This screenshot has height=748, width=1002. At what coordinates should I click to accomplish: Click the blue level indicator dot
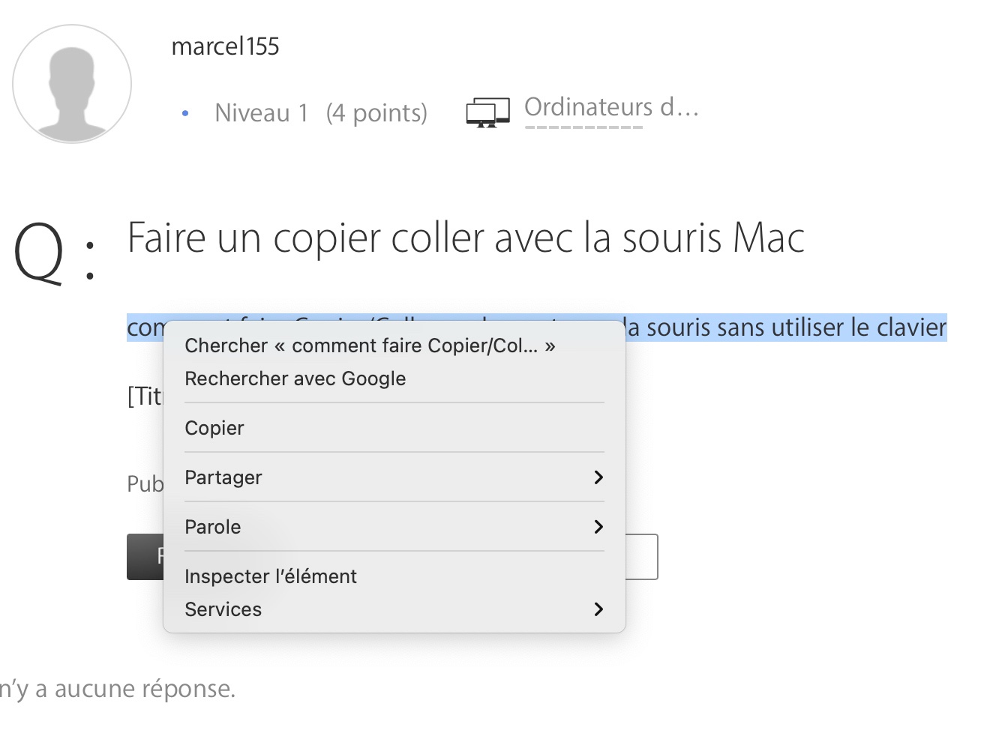click(184, 113)
